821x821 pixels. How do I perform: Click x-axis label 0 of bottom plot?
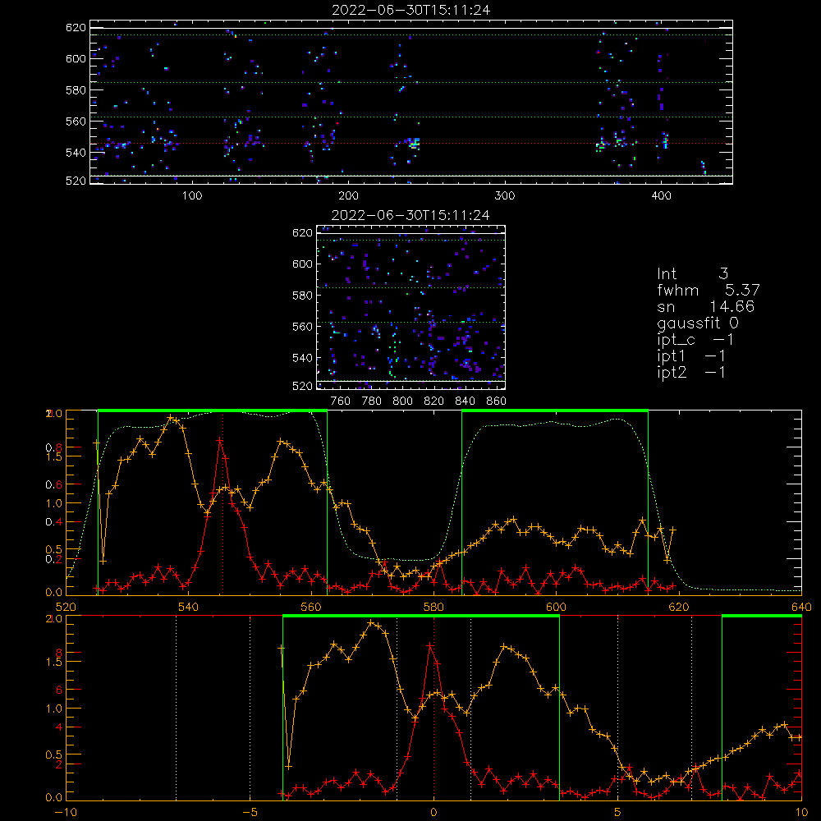pyautogui.click(x=433, y=813)
